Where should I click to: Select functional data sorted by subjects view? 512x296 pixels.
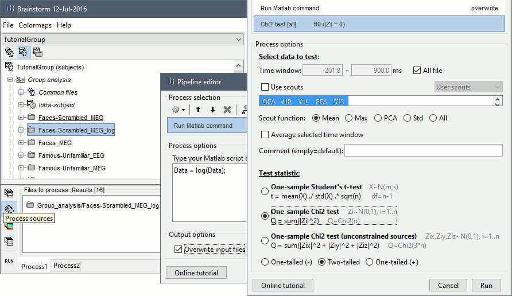24,52
